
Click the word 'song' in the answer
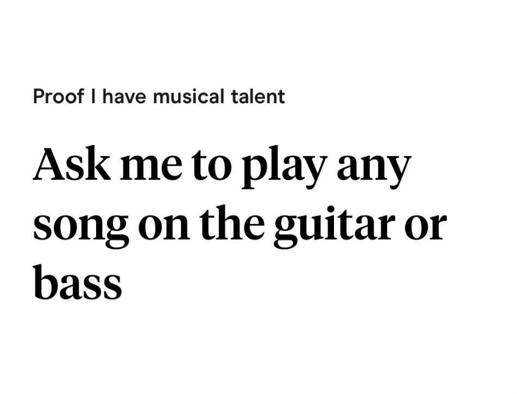(x=80, y=228)
